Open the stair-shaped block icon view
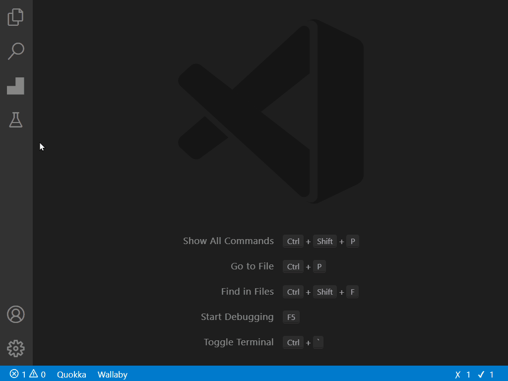 click(x=15, y=86)
